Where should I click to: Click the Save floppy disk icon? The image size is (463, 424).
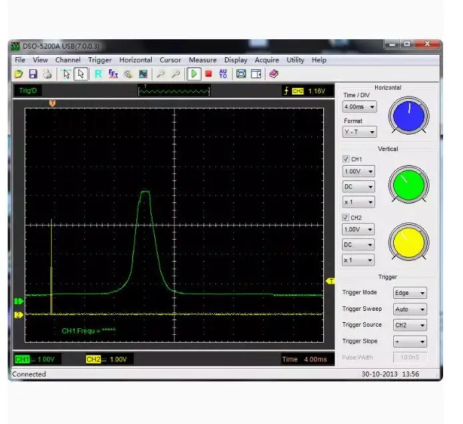pyautogui.click(x=33, y=74)
